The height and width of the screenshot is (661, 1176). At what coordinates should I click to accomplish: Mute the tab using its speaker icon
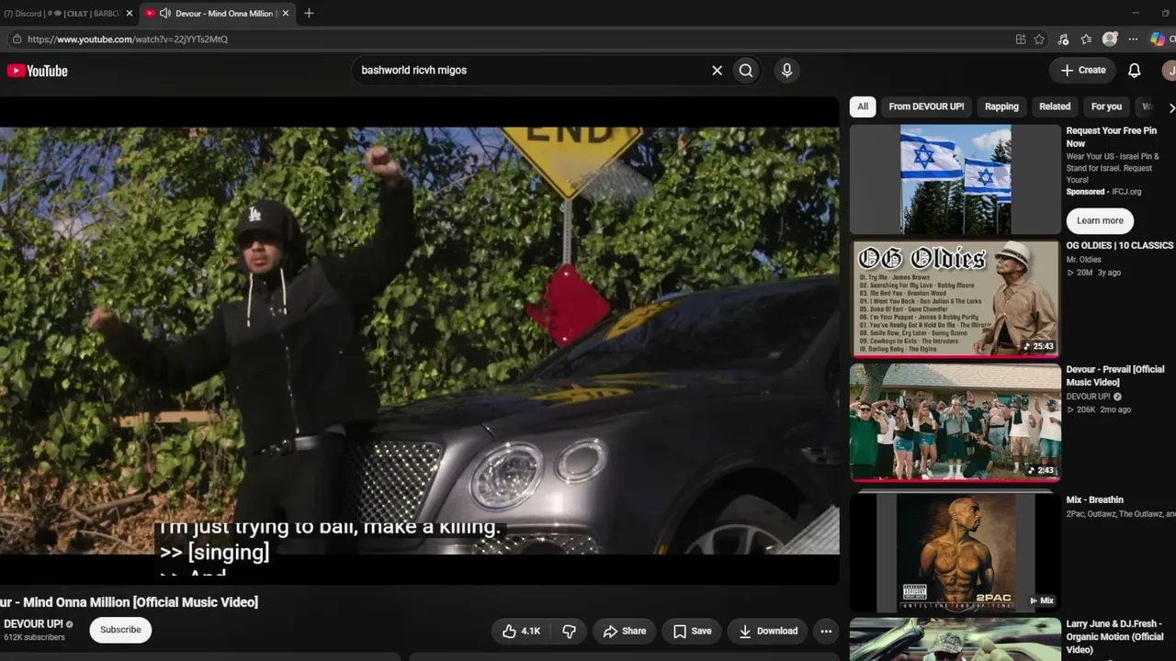tap(165, 14)
